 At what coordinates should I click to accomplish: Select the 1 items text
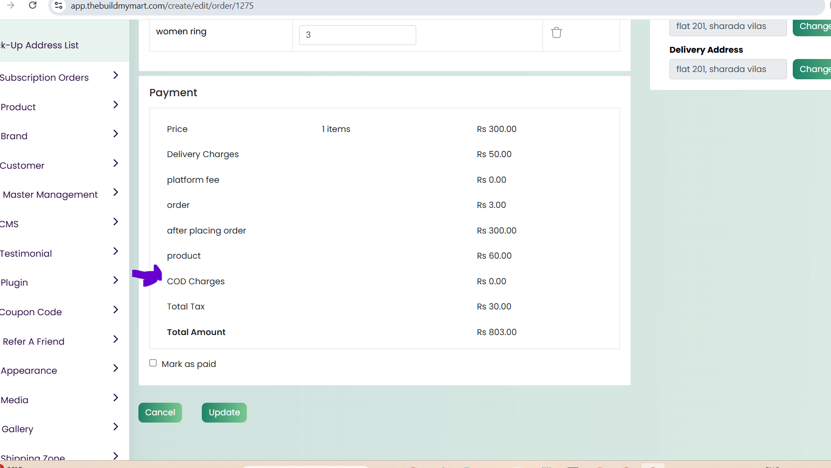click(x=336, y=129)
